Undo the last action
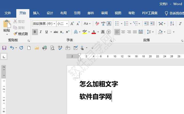Image resolution: width=184 pixels, height=114 pixels. coord(12,48)
